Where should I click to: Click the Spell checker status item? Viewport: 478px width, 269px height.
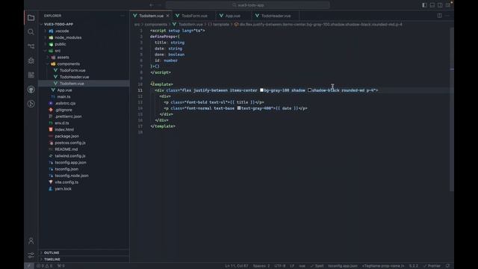(x=317, y=266)
